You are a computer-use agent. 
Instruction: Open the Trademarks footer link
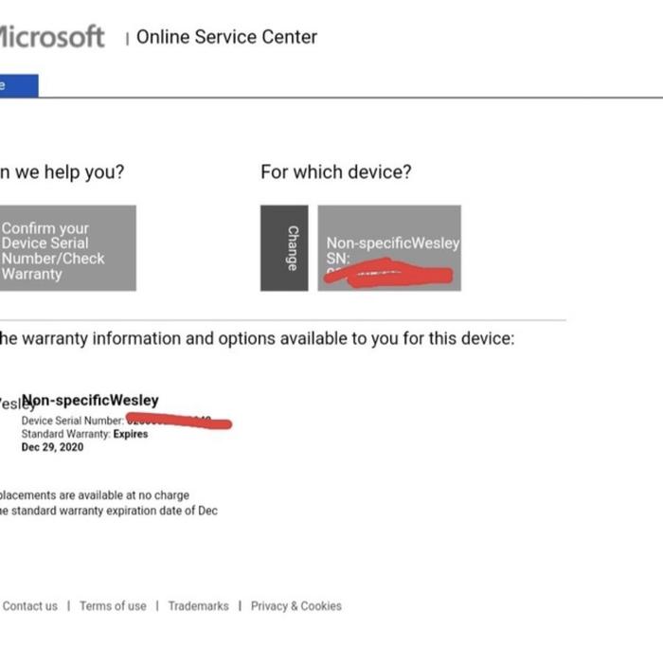198,606
